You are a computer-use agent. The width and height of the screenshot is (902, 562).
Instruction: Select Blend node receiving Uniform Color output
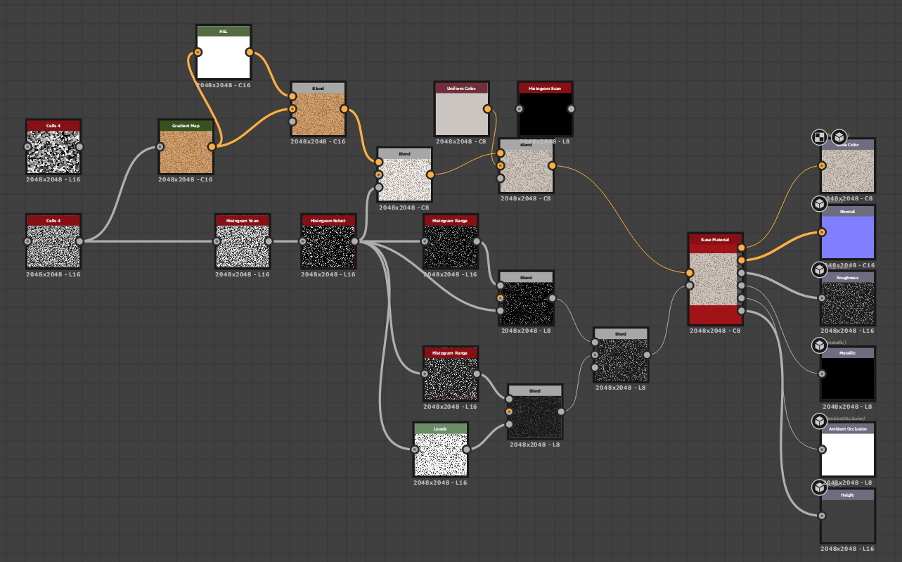(x=526, y=166)
